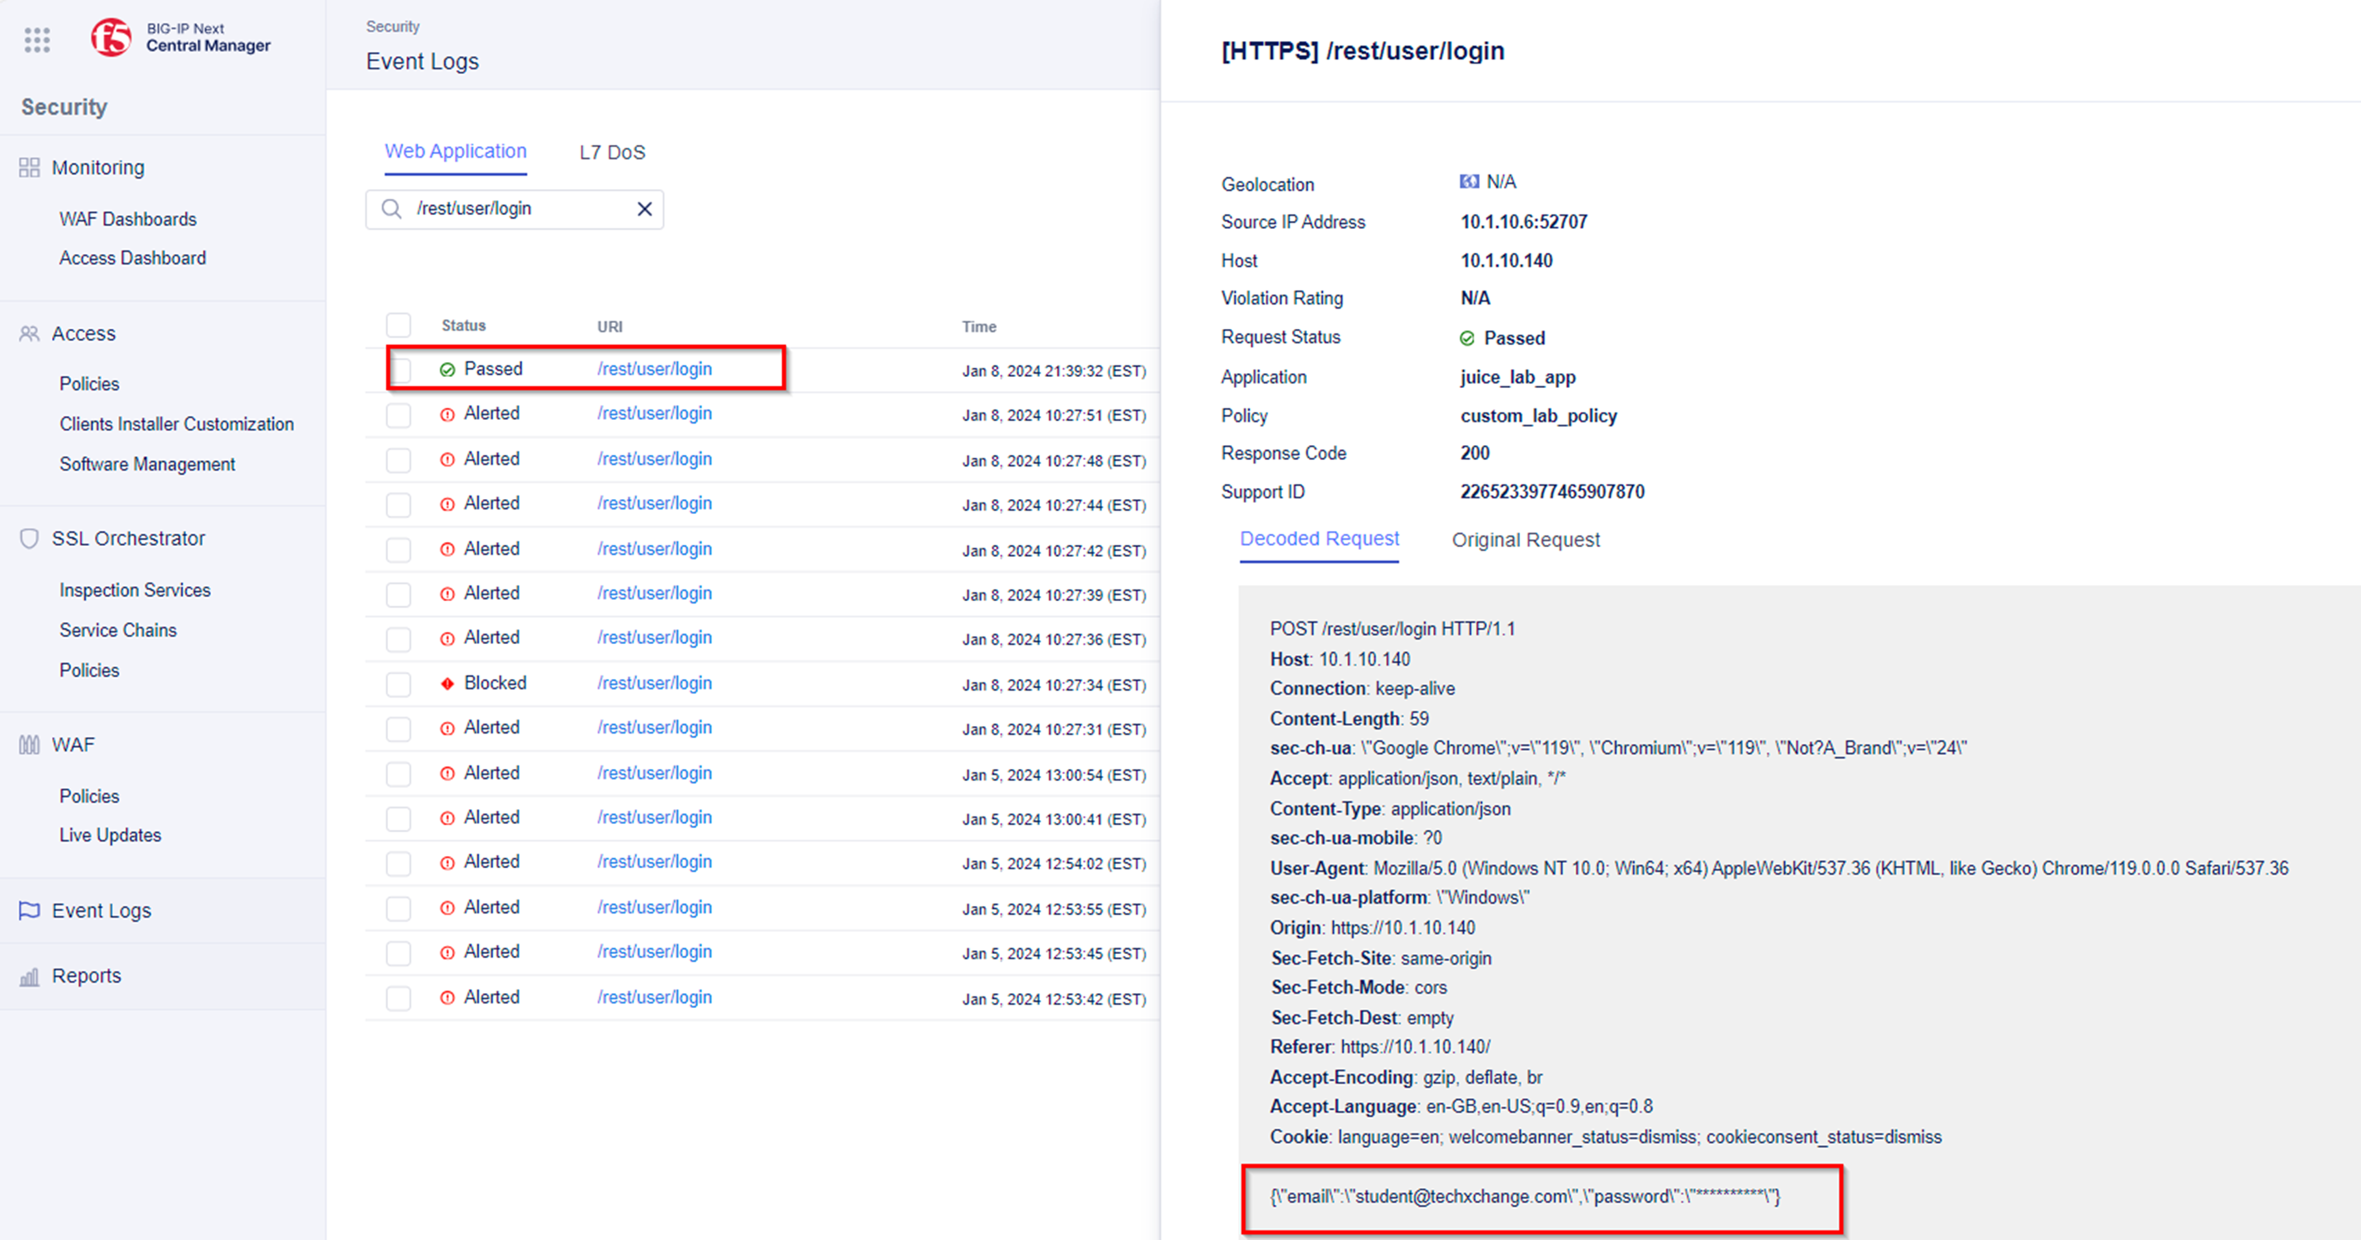Viewport: 2361px width, 1240px height.
Task: Open /rest/user/login link for 10:27:51 row
Action: pos(654,414)
